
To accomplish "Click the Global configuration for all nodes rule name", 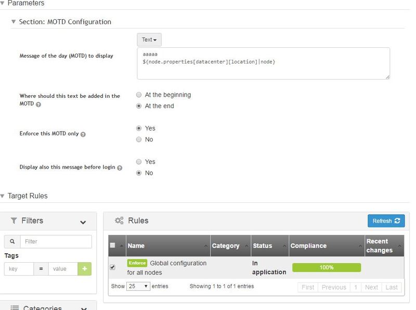I will click(167, 268).
